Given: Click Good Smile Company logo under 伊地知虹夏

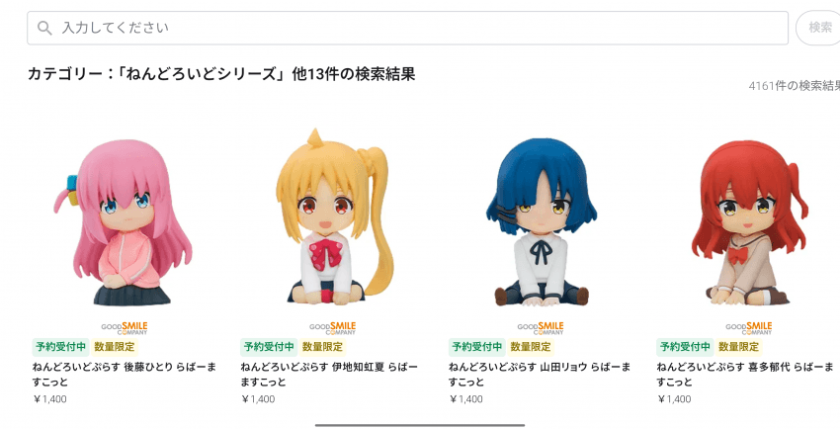Looking at the screenshot, I should pos(333,328).
